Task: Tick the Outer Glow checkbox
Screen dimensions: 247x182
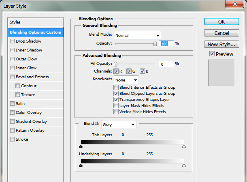Action: pyautogui.click(x=12, y=59)
